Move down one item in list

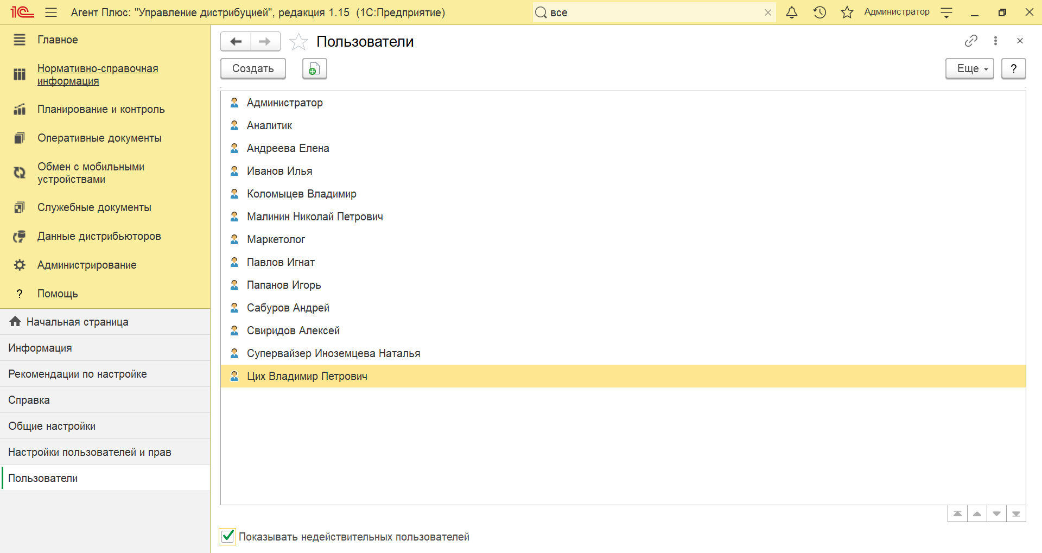(996, 513)
